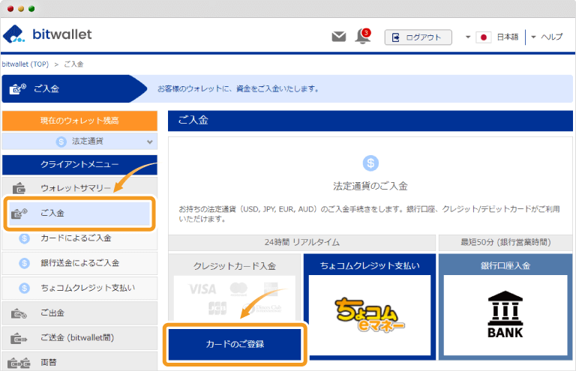Open the mail envelope icon
The width and height of the screenshot is (576, 371).
pyautogui.click(x=339, y=36)
